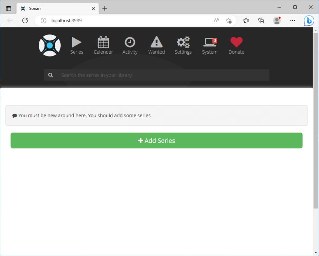Minimize the browser window
Screen dimensions: 319x256
tap(279, 7)
